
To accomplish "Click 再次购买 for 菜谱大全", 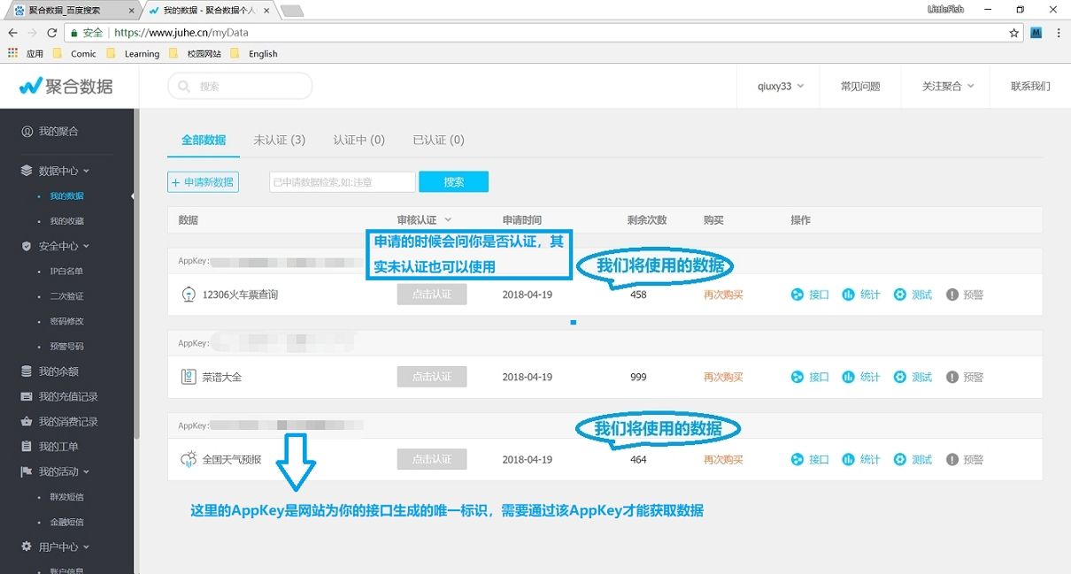I will coord(723,377).
